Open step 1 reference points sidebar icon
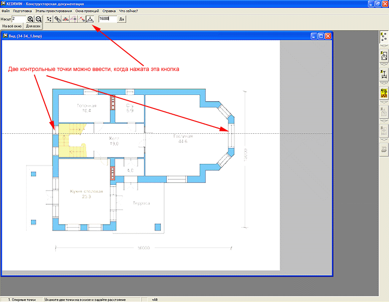Image resolution: width=389 pixels, height=302 pixels. pyautogui.click(x=384, y=37)
